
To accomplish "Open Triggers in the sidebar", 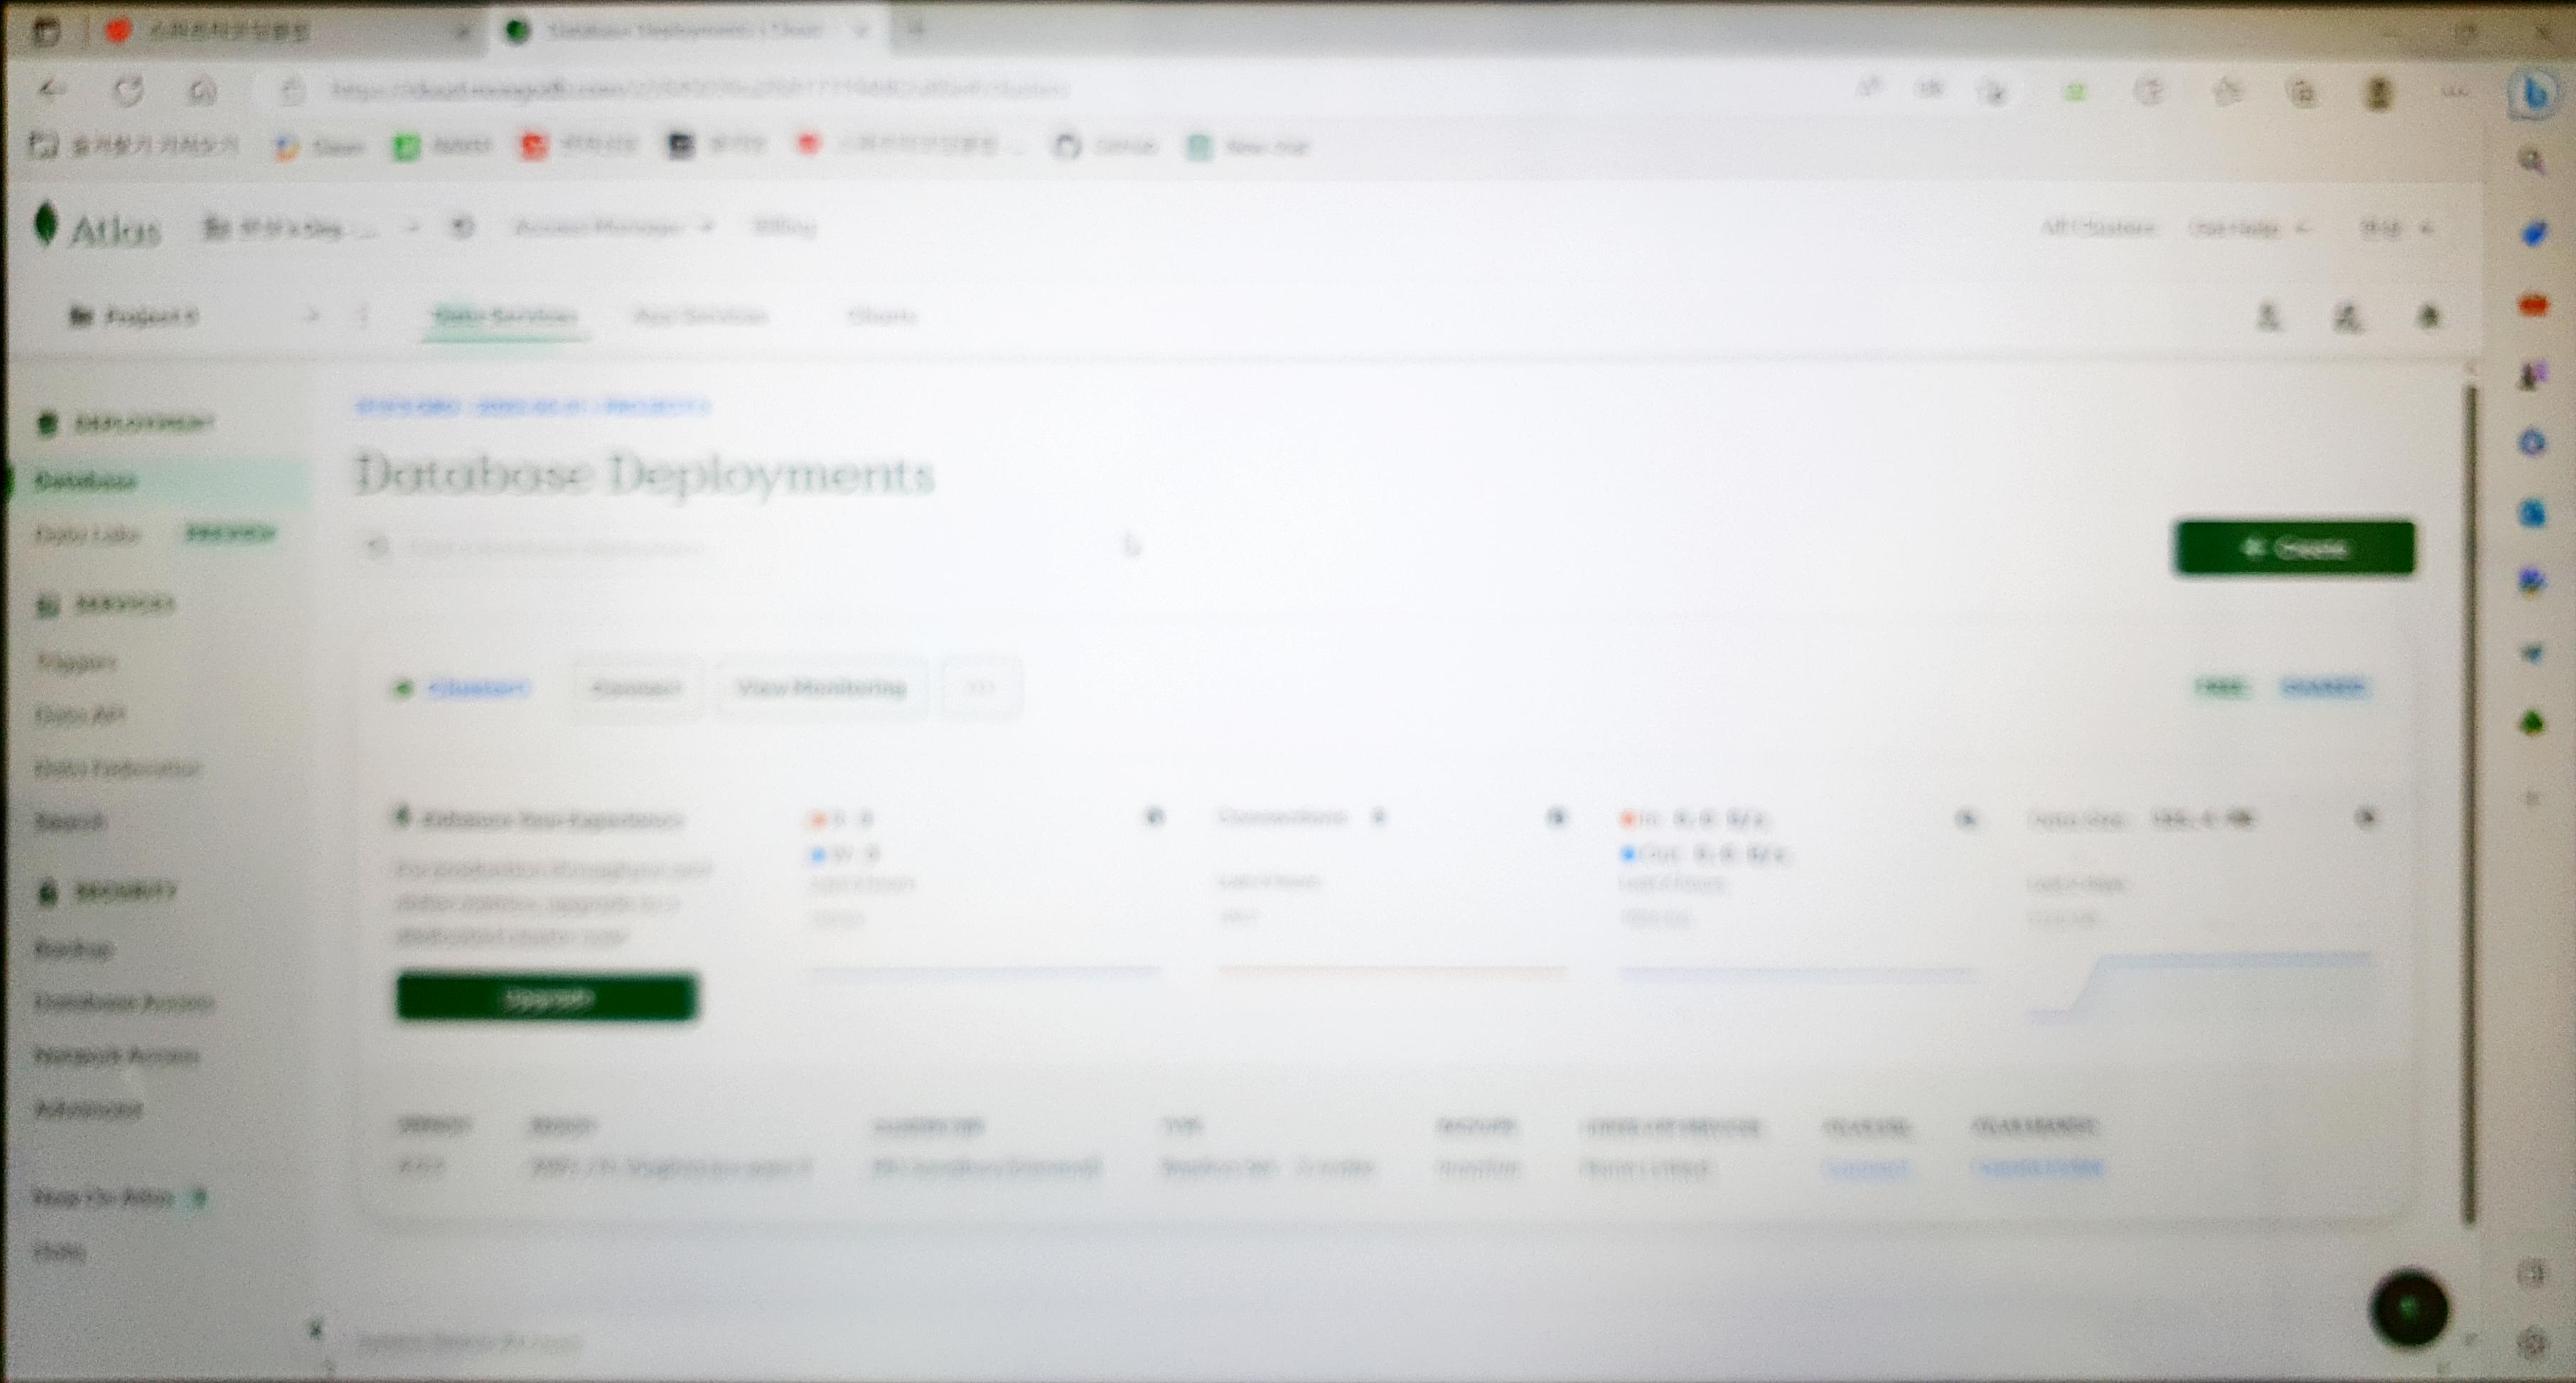I will (76, 661).
